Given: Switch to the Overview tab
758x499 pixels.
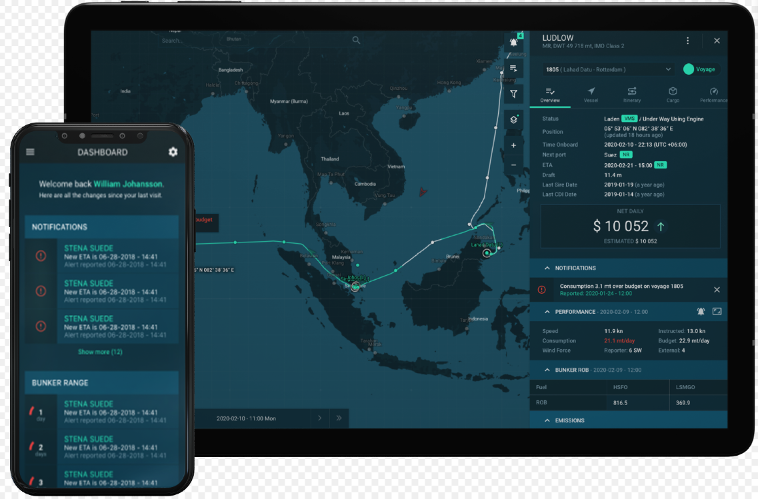Looking at the screenshot, I should (x=549, y=95).
